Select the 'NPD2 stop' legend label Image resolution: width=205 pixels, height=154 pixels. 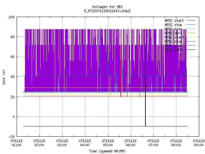tap(173, 25)
